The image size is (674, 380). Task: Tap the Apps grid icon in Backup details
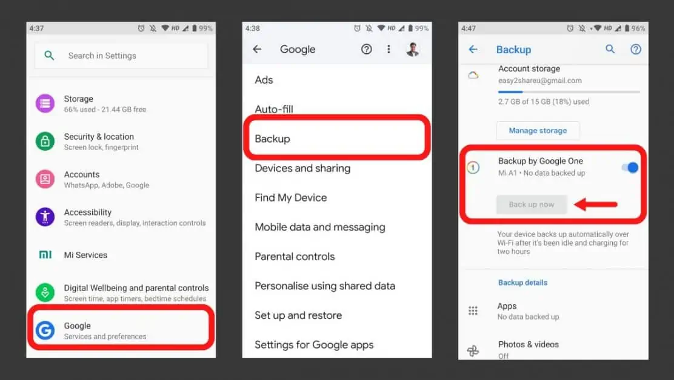coord(473,310)
